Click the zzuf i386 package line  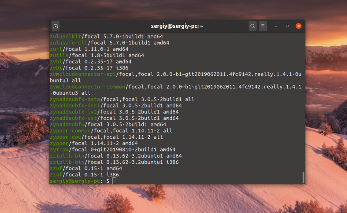56,175
